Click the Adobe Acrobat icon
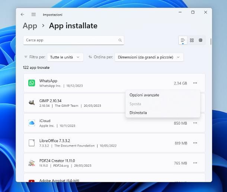The height and width of the screenshot is (192, 227). [32, 181]
